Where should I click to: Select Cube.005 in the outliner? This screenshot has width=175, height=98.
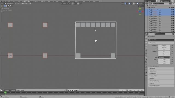point(155,19)
